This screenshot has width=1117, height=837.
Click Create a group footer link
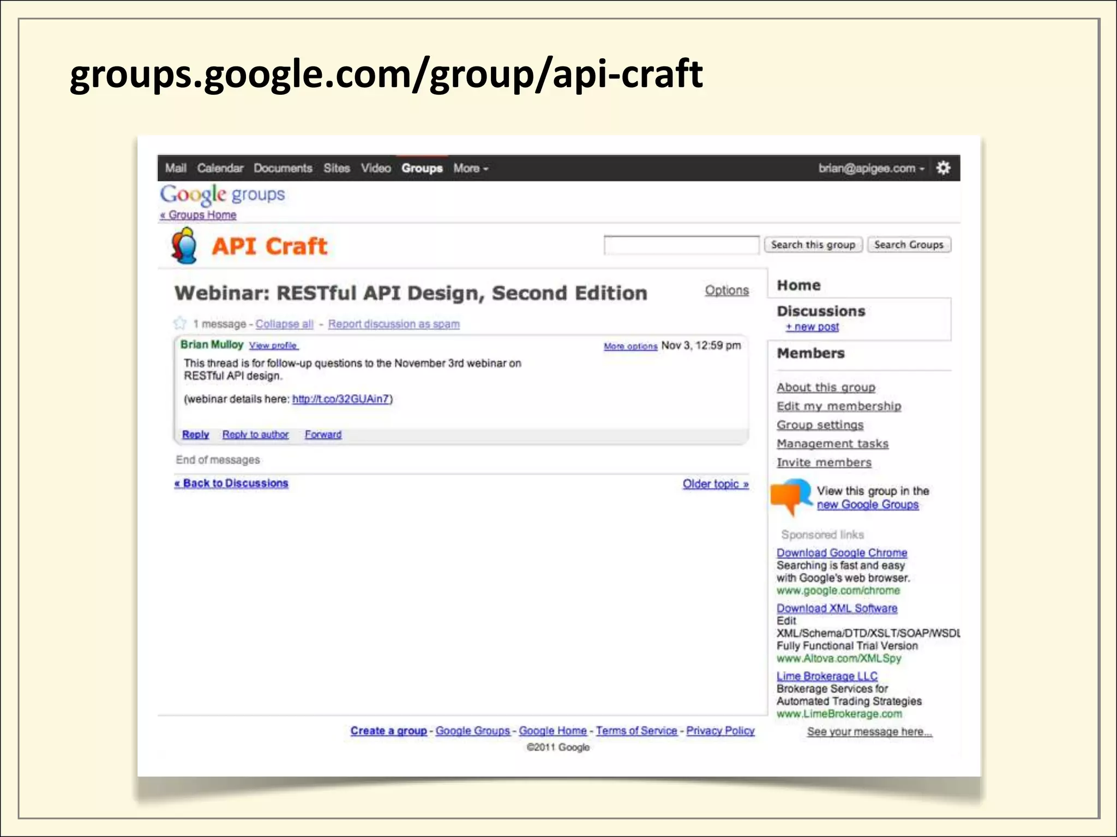(x=388, y=731)
